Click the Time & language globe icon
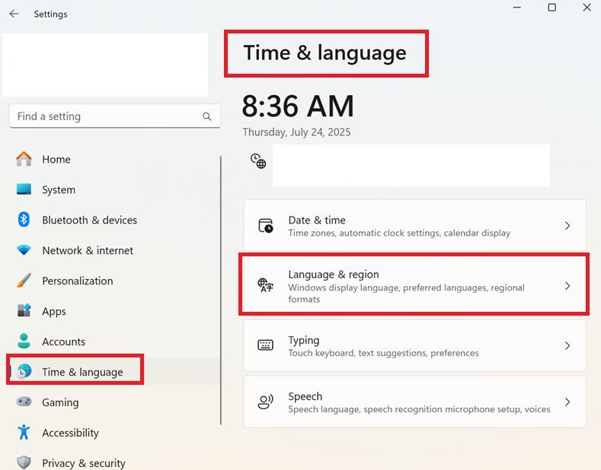 pyautogui.click(x=24, y=371)
